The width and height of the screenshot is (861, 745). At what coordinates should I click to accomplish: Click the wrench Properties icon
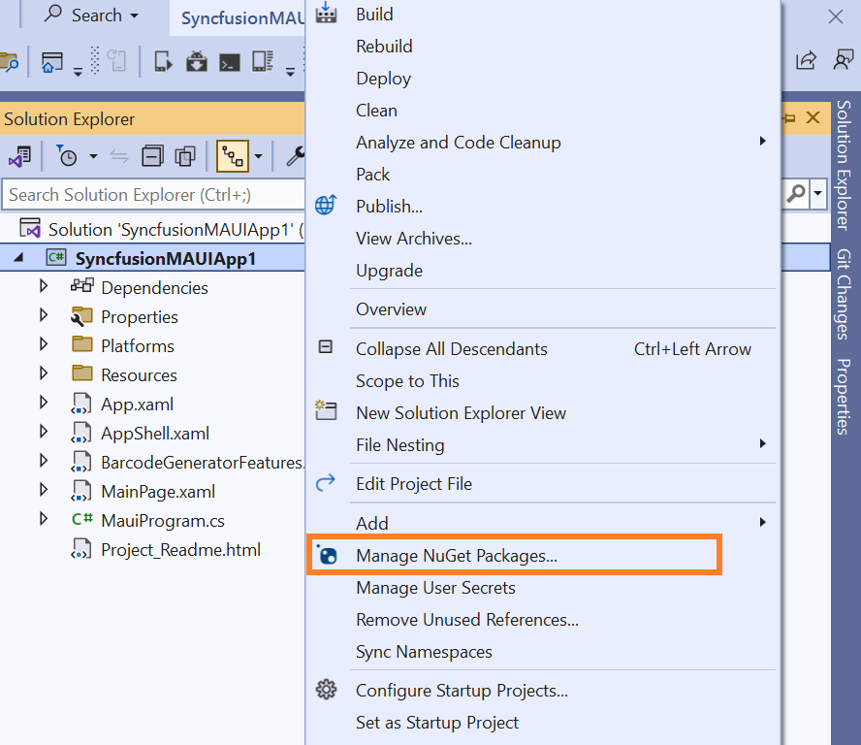click(296, 156)
